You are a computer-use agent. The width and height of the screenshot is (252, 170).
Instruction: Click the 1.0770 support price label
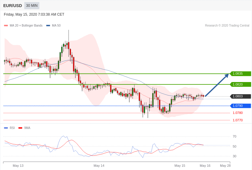tap(238, 120)
